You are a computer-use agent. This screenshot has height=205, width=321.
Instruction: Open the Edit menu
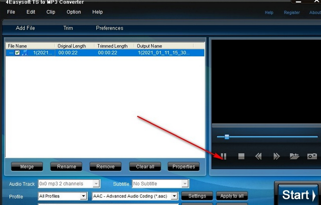[x=31, y=12]
